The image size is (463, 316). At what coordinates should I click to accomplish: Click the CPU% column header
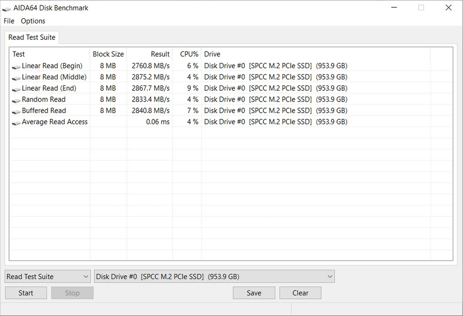(x=187, y=54)
